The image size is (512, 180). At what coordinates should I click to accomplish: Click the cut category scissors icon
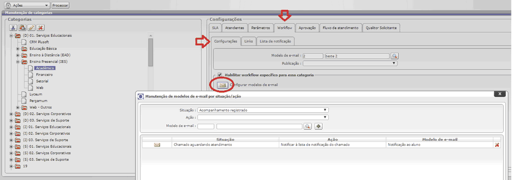(13, 28)
